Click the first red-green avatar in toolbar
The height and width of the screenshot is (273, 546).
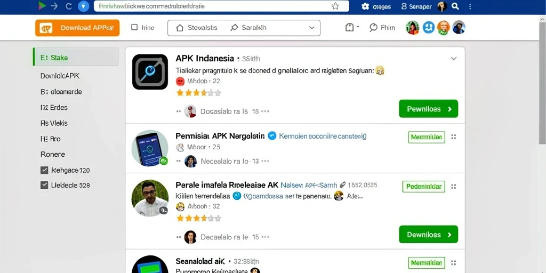[413, 28]
